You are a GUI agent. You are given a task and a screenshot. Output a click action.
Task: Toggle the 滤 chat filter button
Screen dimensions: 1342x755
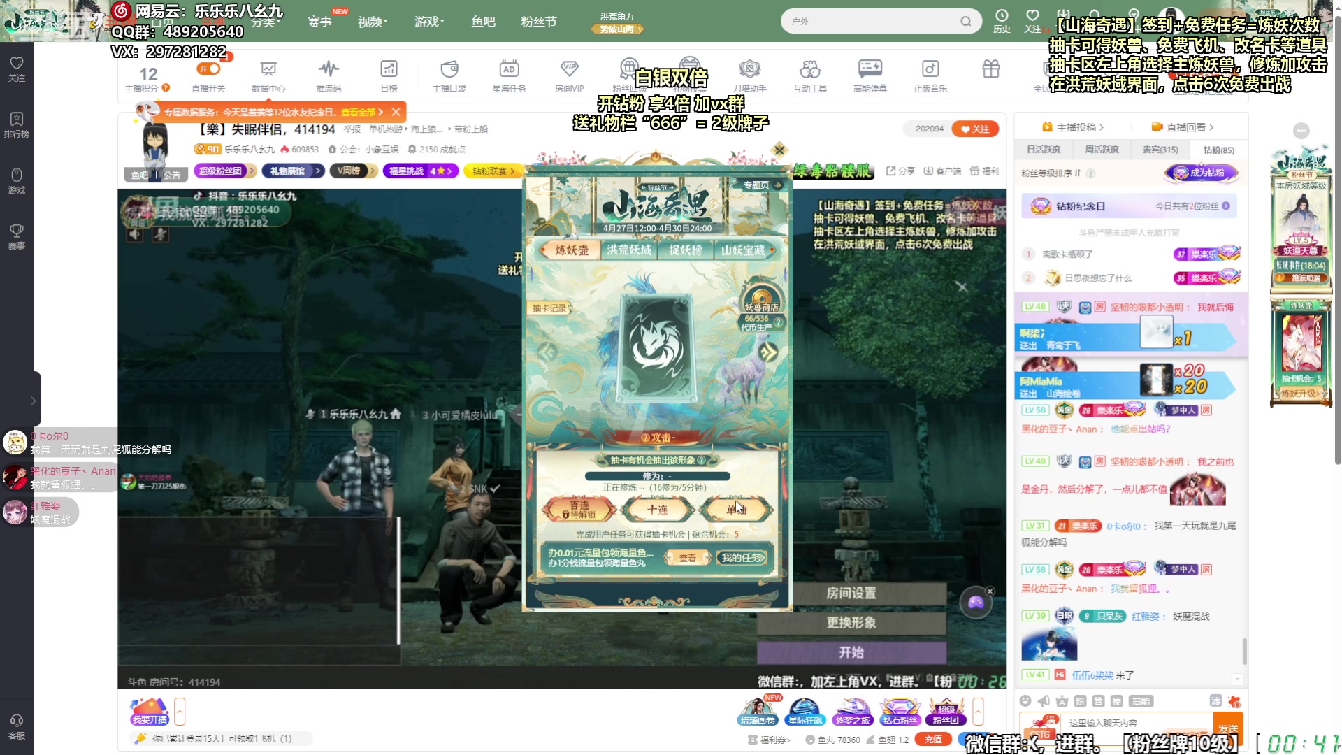tap(1215, 700)
